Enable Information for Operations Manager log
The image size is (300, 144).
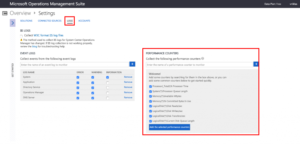click(x=108, y=93)
